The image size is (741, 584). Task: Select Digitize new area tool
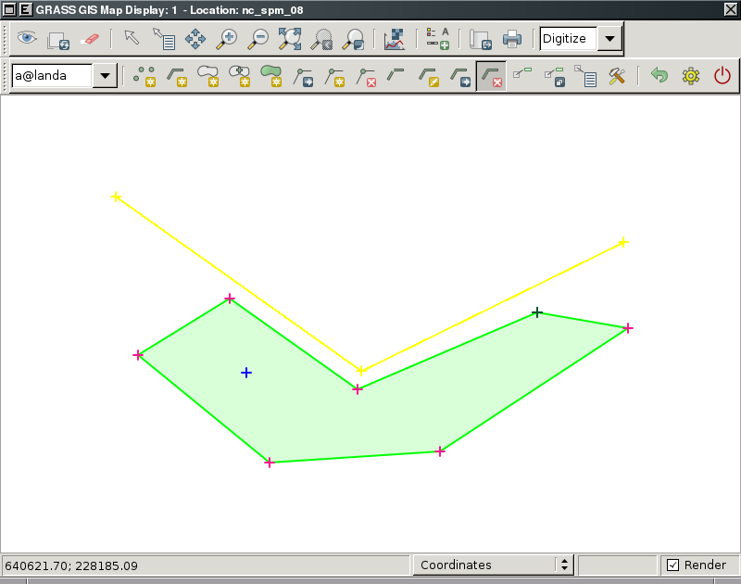click(x=271, y=76)
